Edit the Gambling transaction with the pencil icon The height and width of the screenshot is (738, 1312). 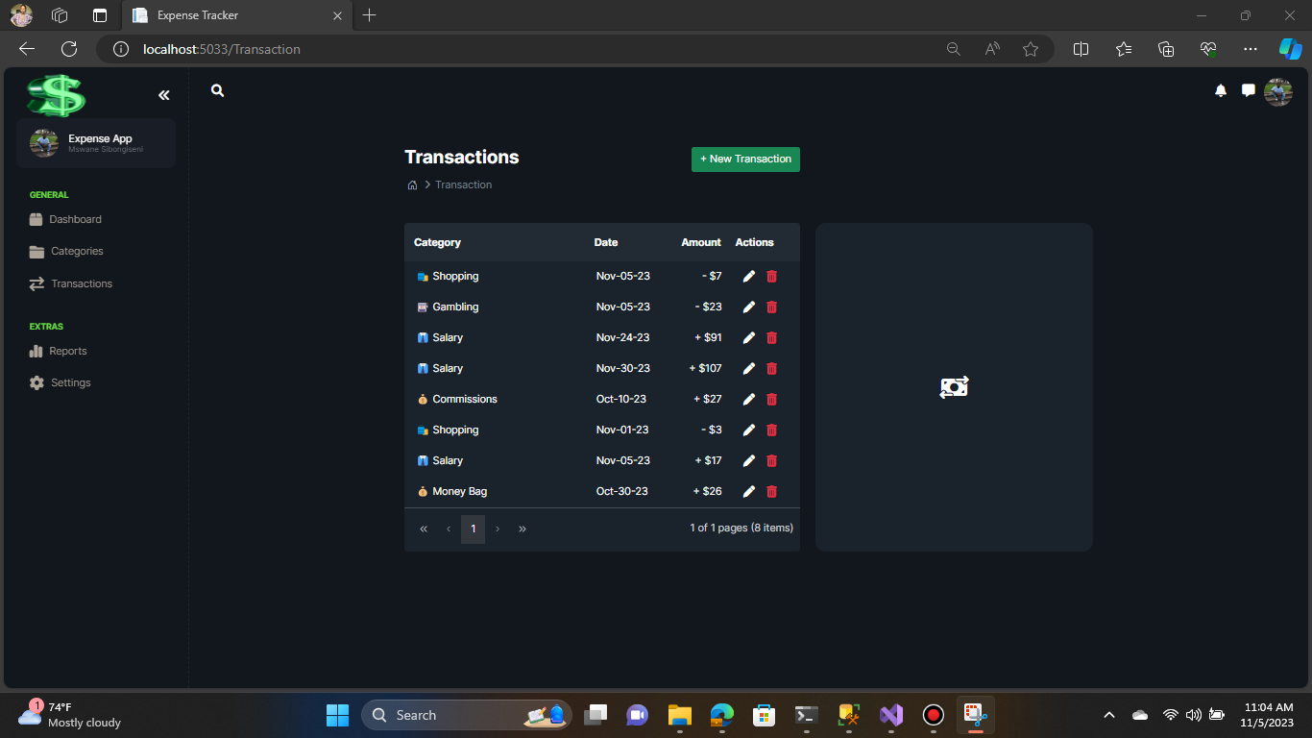click(x=748, y=307)
